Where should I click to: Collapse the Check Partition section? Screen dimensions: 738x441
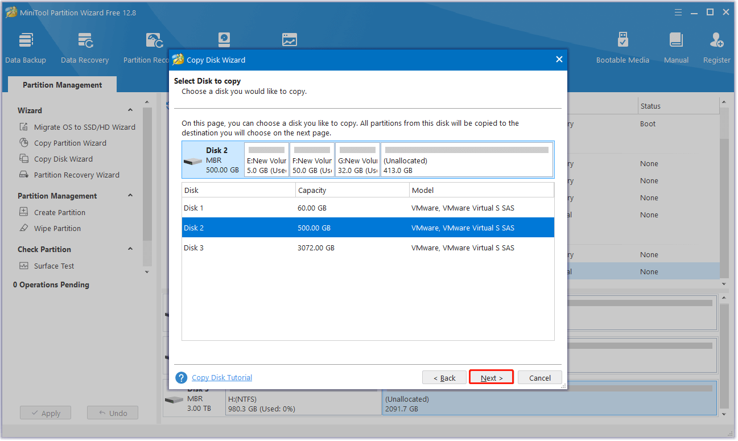130,249
